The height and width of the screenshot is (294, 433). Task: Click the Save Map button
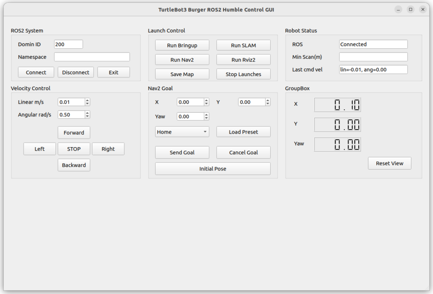coord(182,74)
